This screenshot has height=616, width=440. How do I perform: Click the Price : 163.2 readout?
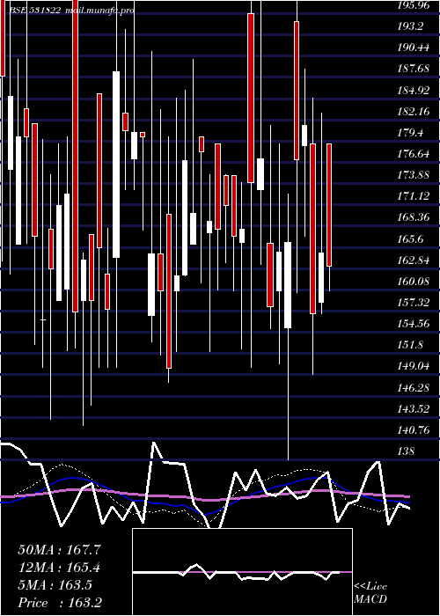tap(60, 603)
